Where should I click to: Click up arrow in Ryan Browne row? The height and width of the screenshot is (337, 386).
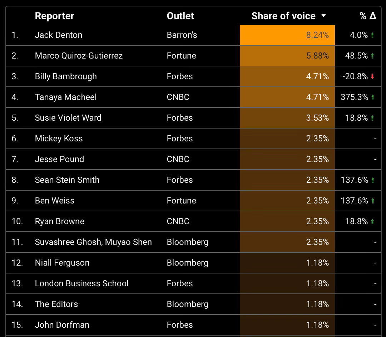click(373, 221)
